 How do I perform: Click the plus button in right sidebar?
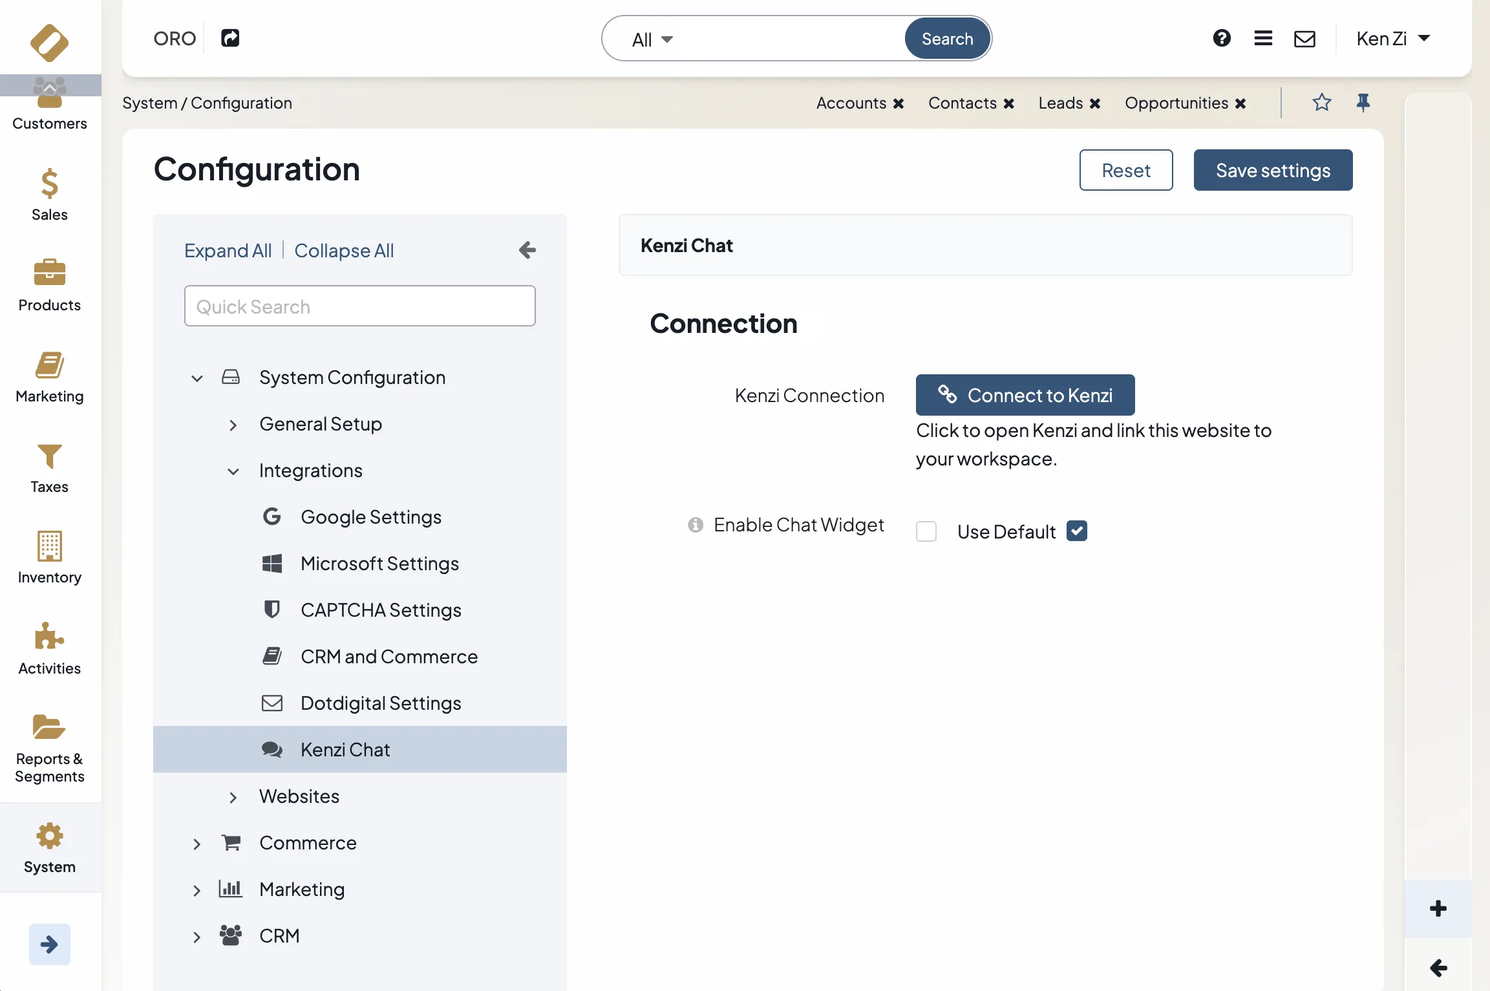click(1438, 908)
